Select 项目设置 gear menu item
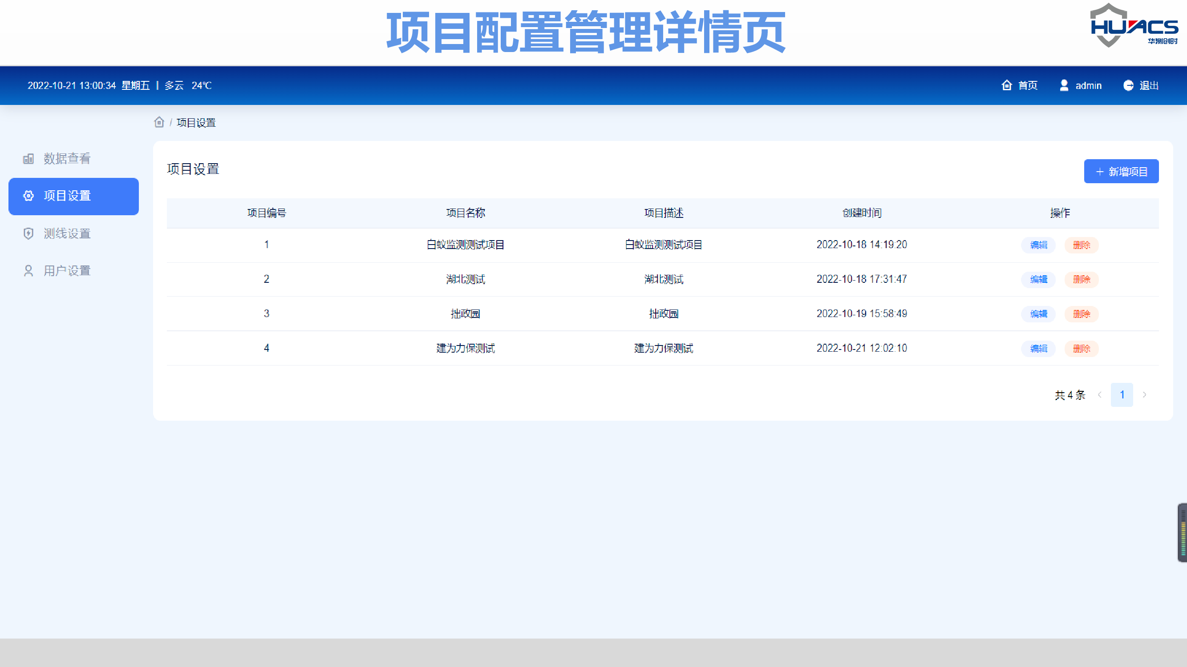This screenshot has height=667, width=1187. pyautogui.click(x=73, y=196)
